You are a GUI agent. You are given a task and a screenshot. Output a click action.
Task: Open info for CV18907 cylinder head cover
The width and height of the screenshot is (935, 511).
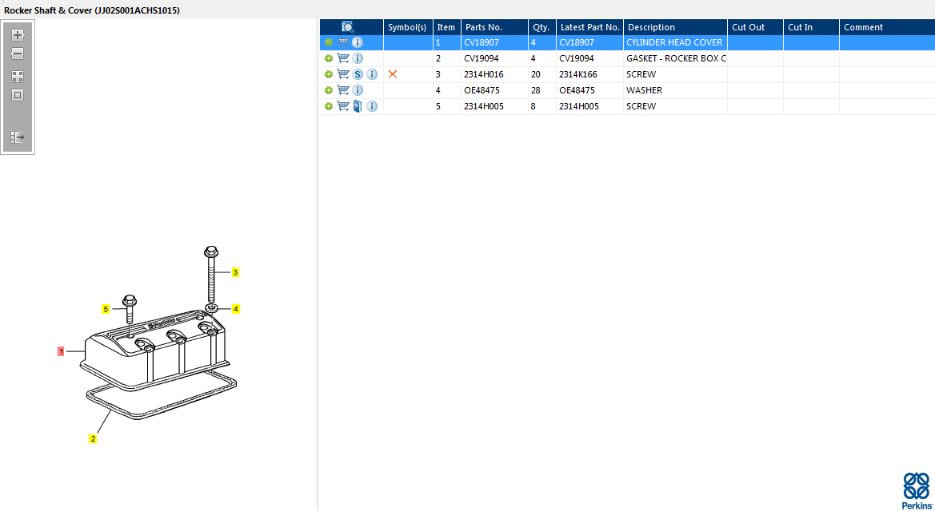358,42
